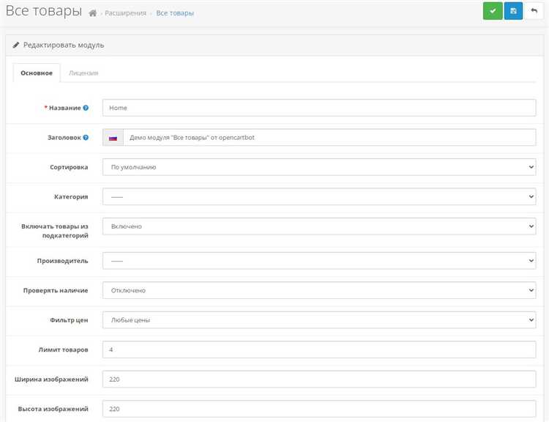Switch to the Лицензия tab
Screen dimensions: 549x422
pos(83,73)
